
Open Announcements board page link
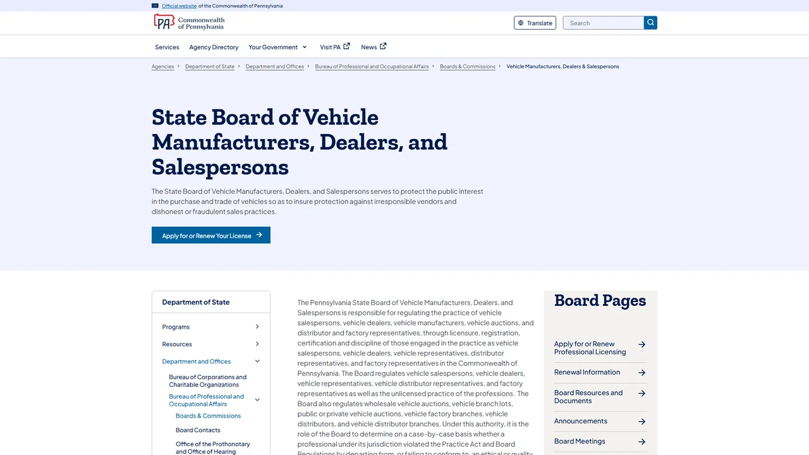tap(581, 421)
